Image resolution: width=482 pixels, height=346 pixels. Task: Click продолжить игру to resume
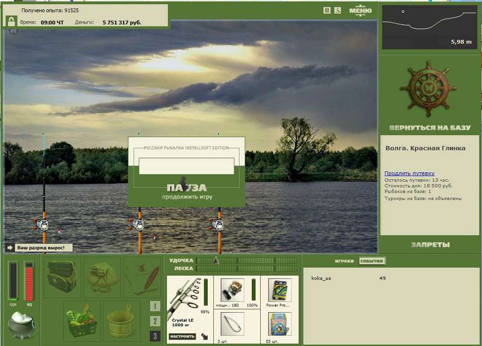pos(187,197)
